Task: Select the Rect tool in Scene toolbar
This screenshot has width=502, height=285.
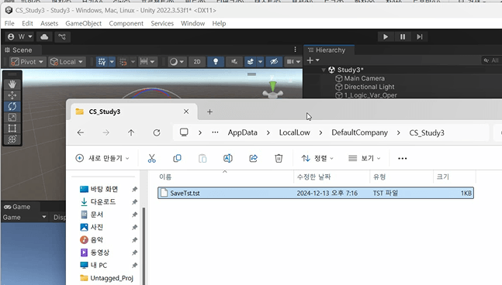Action: pos(12,128)
